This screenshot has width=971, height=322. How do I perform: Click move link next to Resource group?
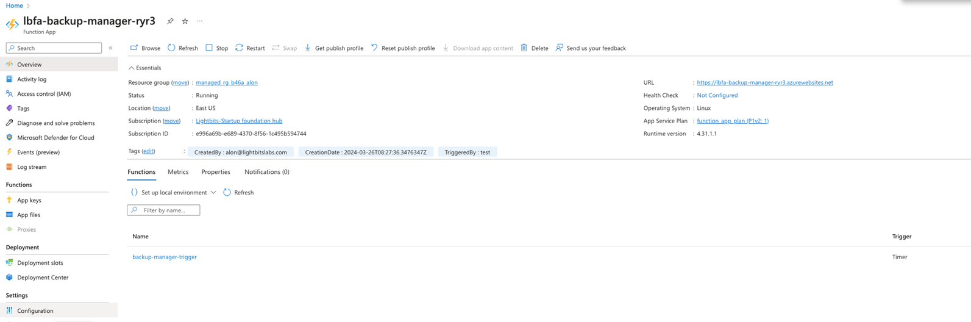pyautogui.click(x=180, y=82)
